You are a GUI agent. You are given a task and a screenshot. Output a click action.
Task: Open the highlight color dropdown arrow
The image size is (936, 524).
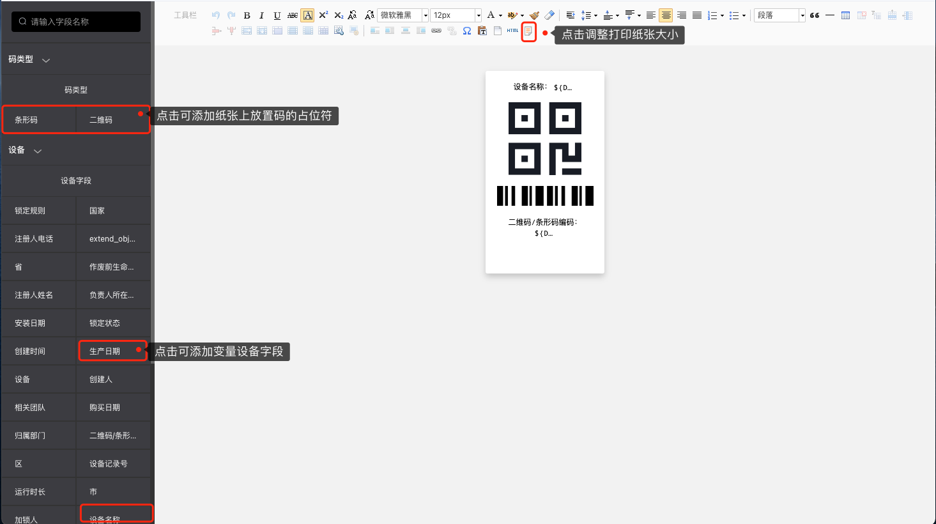coord(522,16)
